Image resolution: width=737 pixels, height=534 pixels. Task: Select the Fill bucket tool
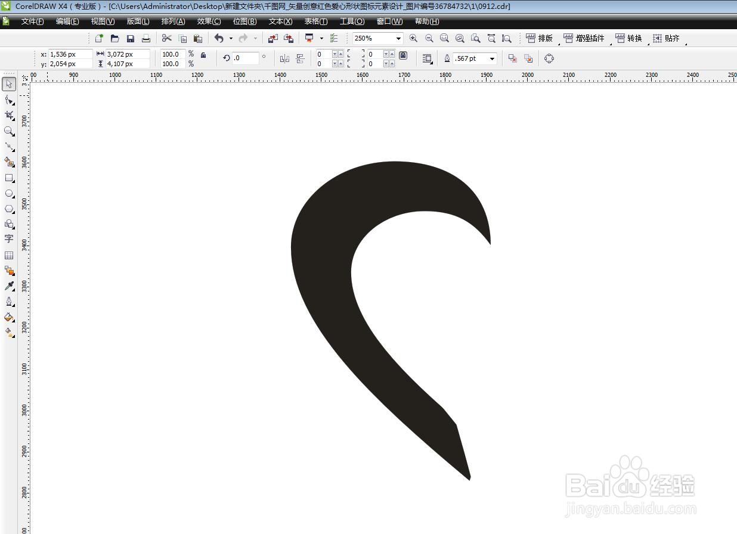click(x=9, y=317)
